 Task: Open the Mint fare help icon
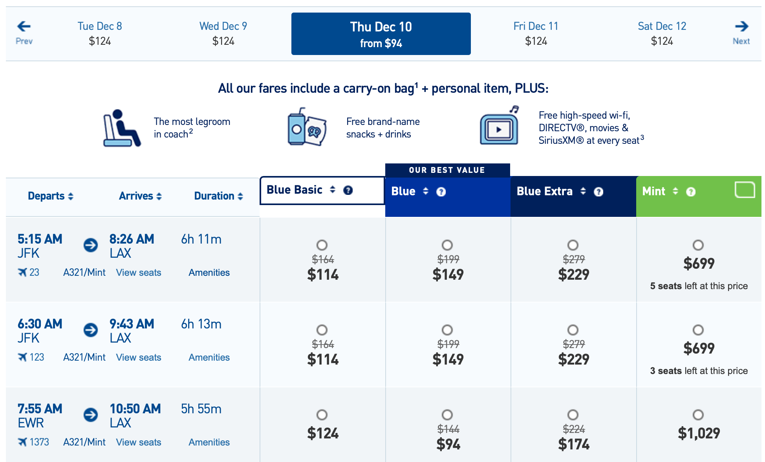tap(691, 192)
